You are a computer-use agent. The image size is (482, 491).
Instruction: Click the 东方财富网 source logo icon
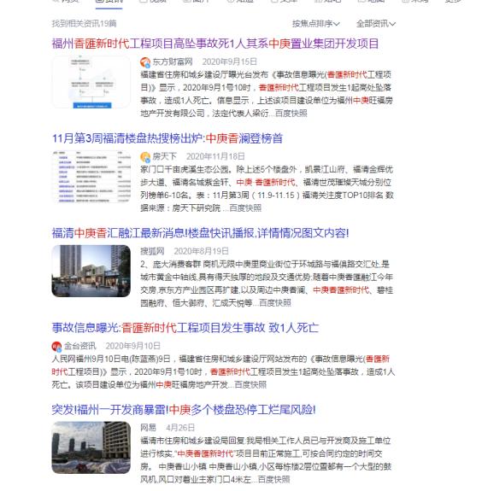(x=145, y=62)
